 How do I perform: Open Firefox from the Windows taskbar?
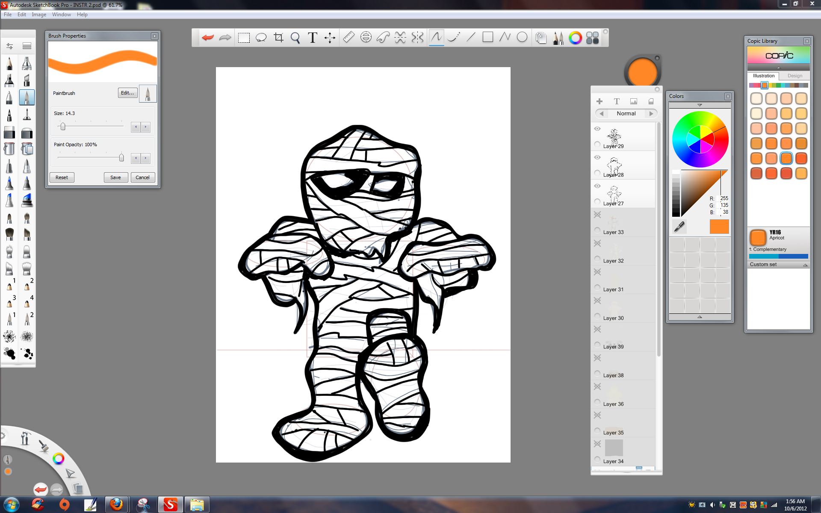(116, 505)
